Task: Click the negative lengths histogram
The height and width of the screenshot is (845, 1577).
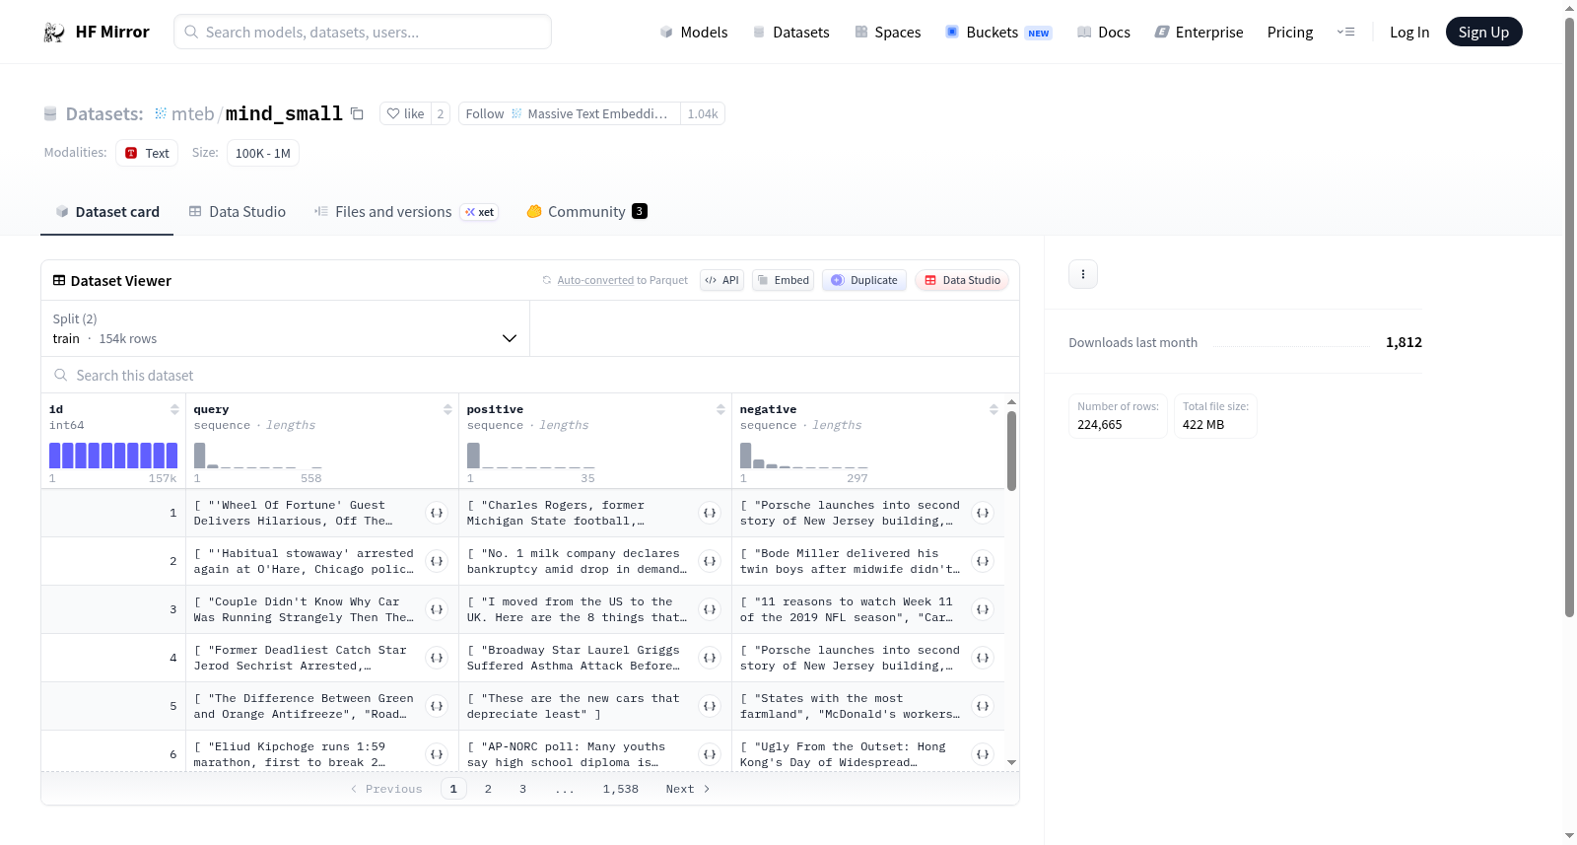Action: 804,456
